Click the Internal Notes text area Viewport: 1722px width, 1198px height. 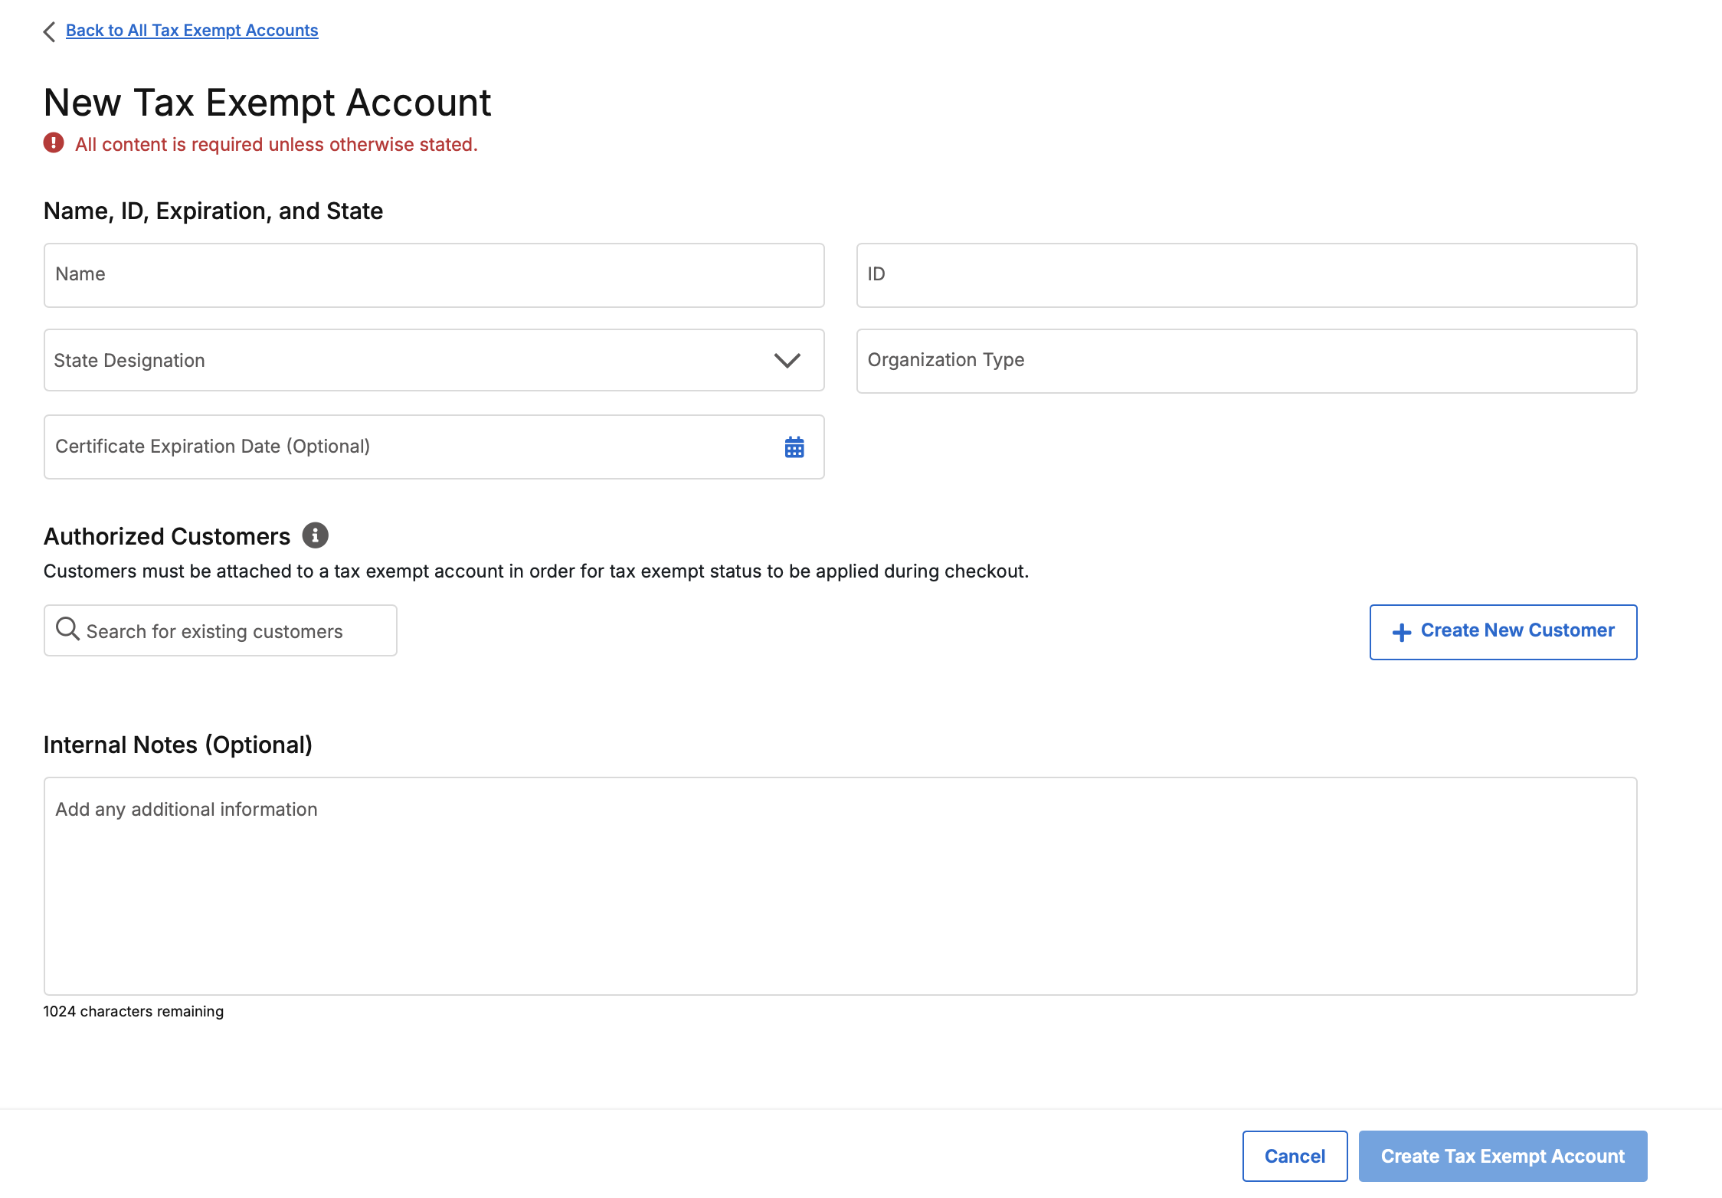(x=840, y=886)
